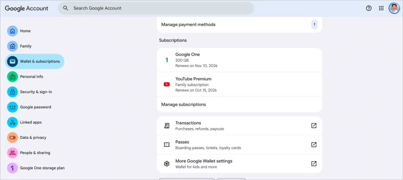Viewport: 403px width, 180px height.
Task: Open Passes via external link icon
Action: 314,144
